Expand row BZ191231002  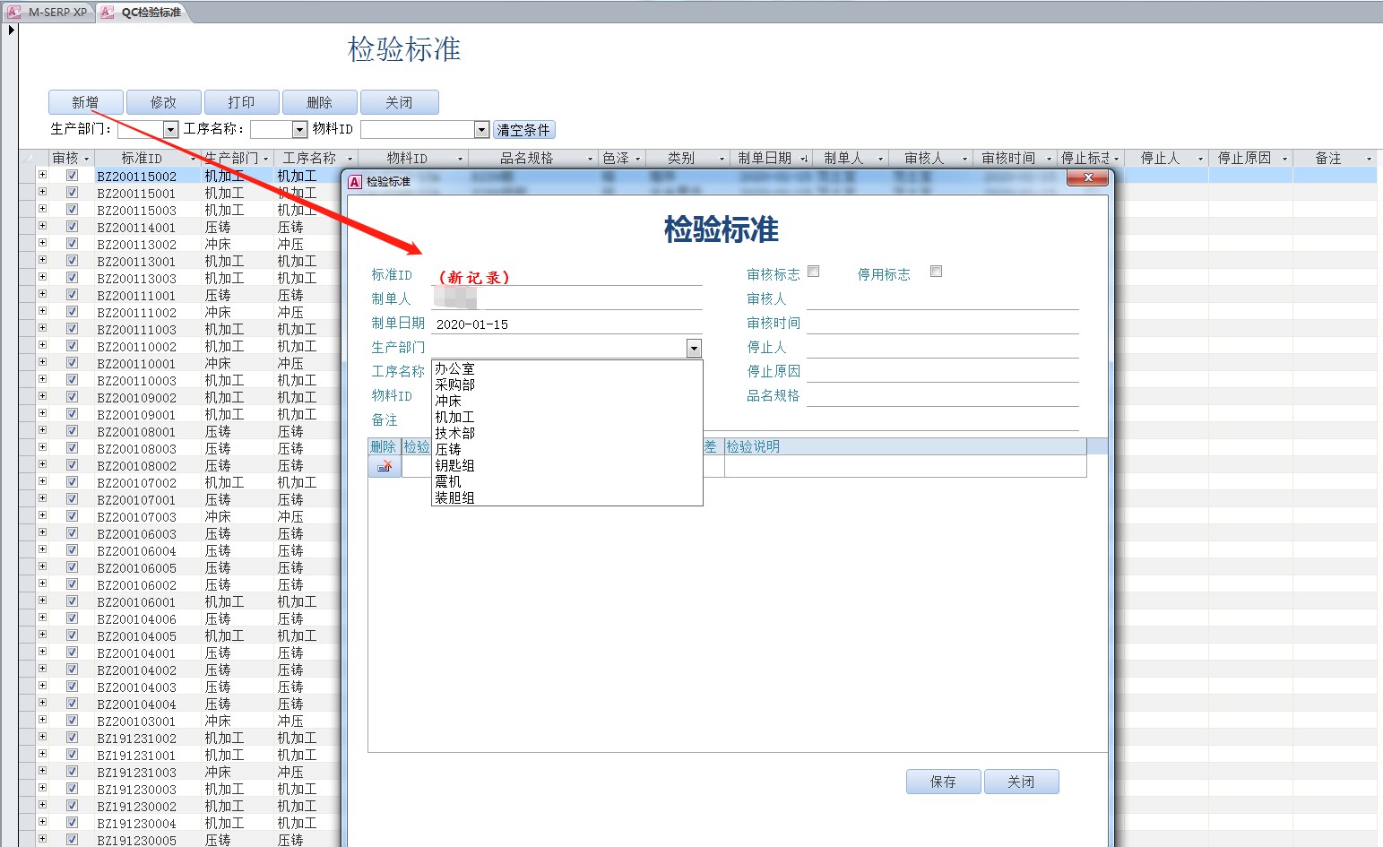42,737
